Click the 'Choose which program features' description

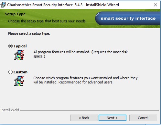pyautogui.click(x=85, y=80)
